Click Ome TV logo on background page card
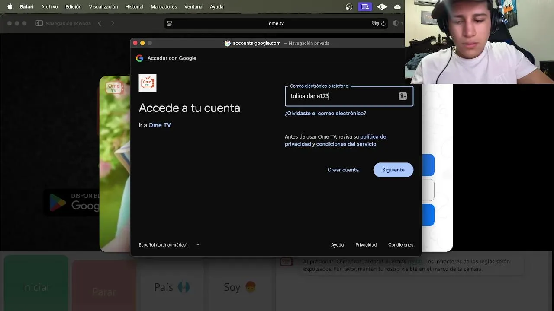Viewport: 554px width, 311px height. point(114,88)
